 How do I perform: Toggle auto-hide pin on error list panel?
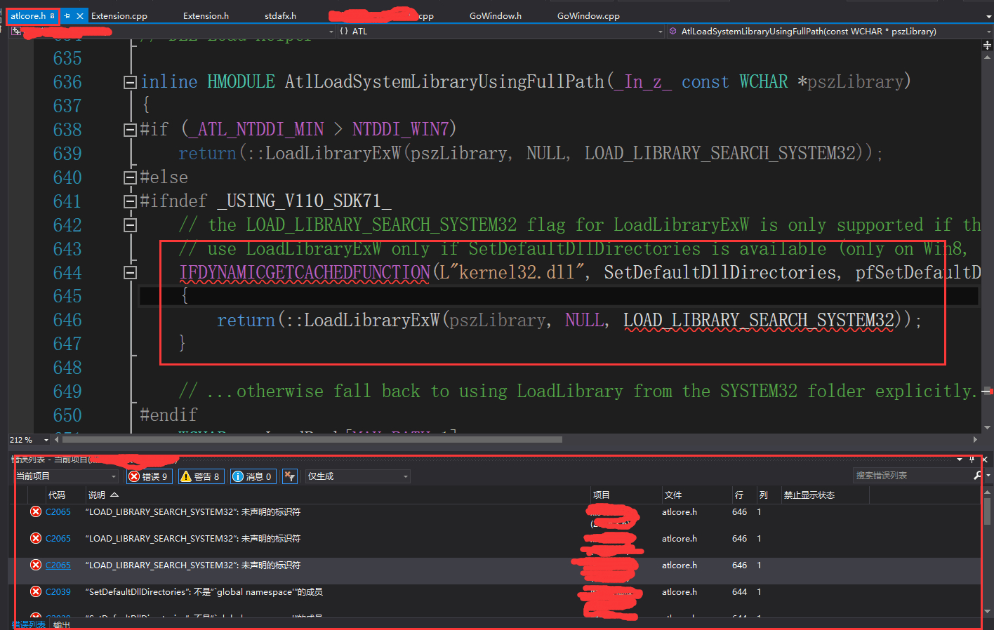pyautogui.click(x=972, y=460)
